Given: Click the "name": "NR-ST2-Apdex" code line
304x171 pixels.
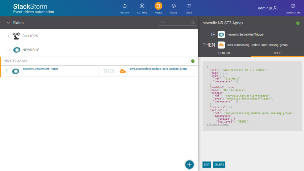Looking at the screenshot, I should 228,90.
